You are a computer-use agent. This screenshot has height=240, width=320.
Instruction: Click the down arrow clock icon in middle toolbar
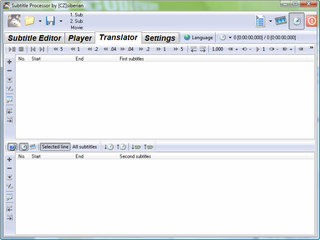click(x=109, y=147)
